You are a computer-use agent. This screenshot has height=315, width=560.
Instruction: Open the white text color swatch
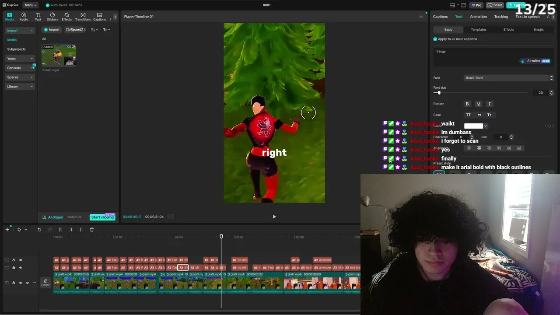coord(473,126)
